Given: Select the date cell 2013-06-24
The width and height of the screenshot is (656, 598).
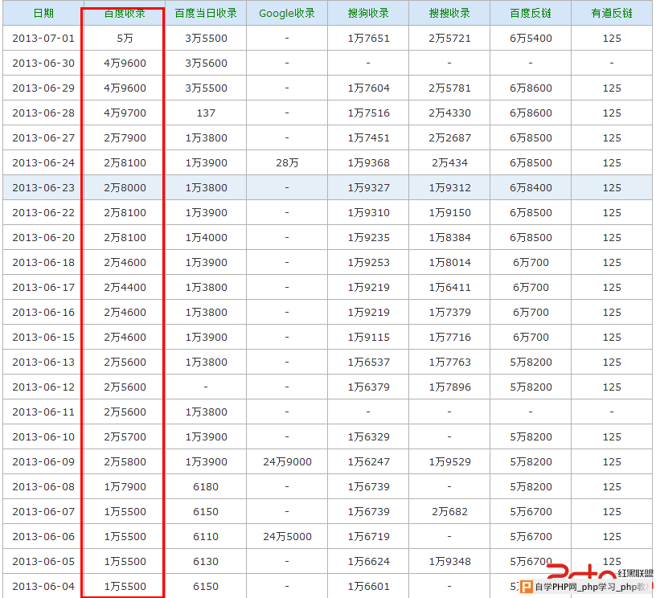Looking at the screenshot, I should coord(43,162).
